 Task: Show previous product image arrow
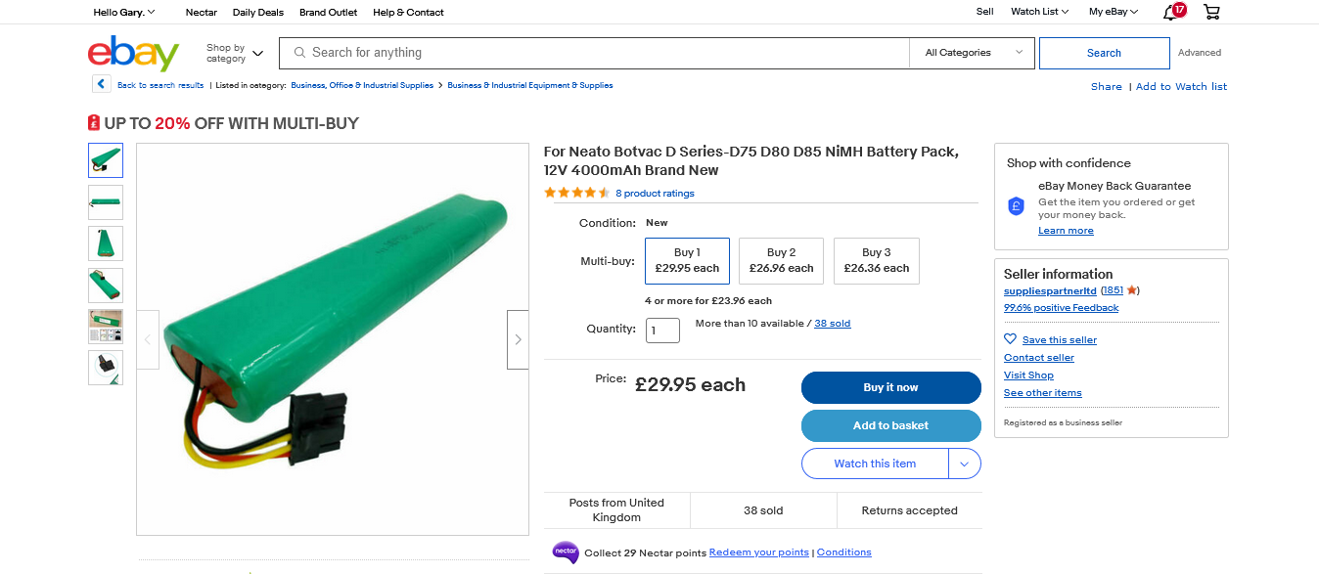148,339
